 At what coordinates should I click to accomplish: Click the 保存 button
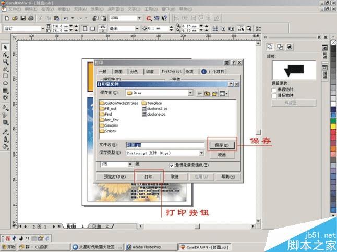(222, 145)
